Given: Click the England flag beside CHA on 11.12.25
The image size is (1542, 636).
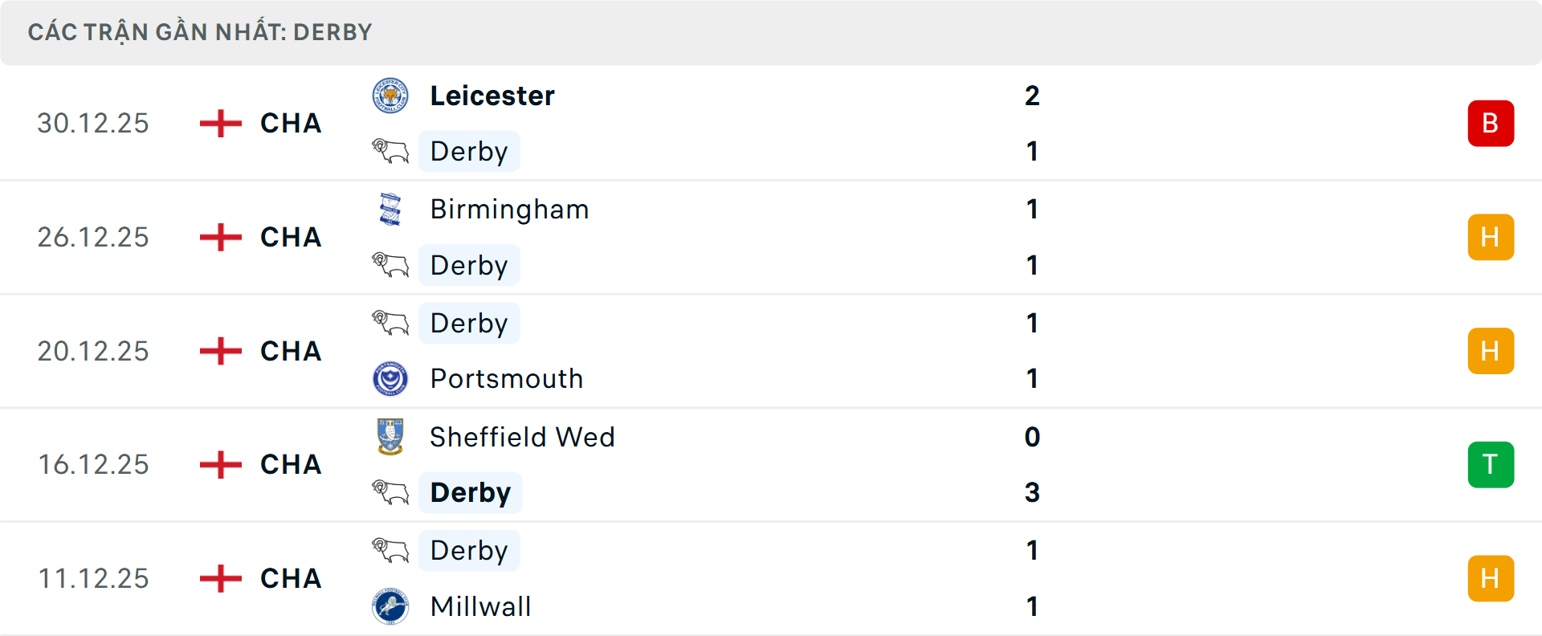Looking at the screenshot, I should (x=219, y=578).
